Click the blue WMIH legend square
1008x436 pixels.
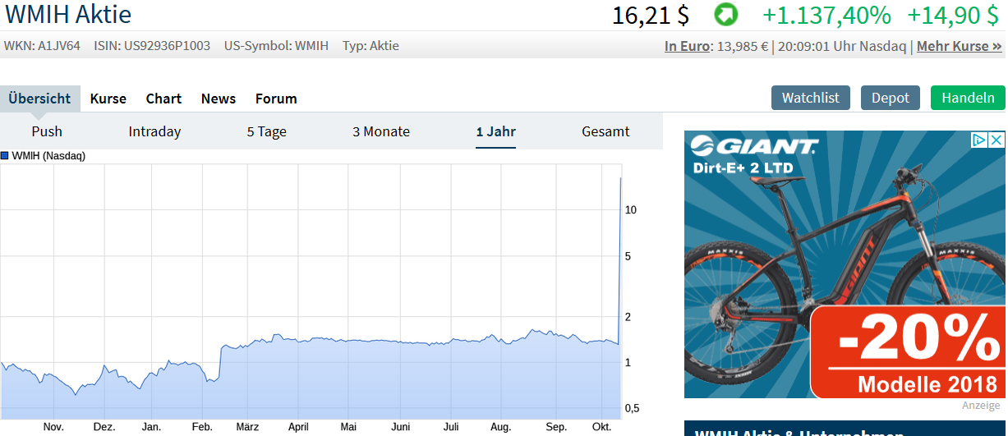[x=5, y=155]
